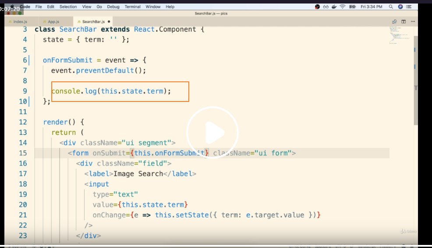This screenshot has width=432, height=248.
Task: Click line number 11 in the gutter
Action: [x=23, y=112]
